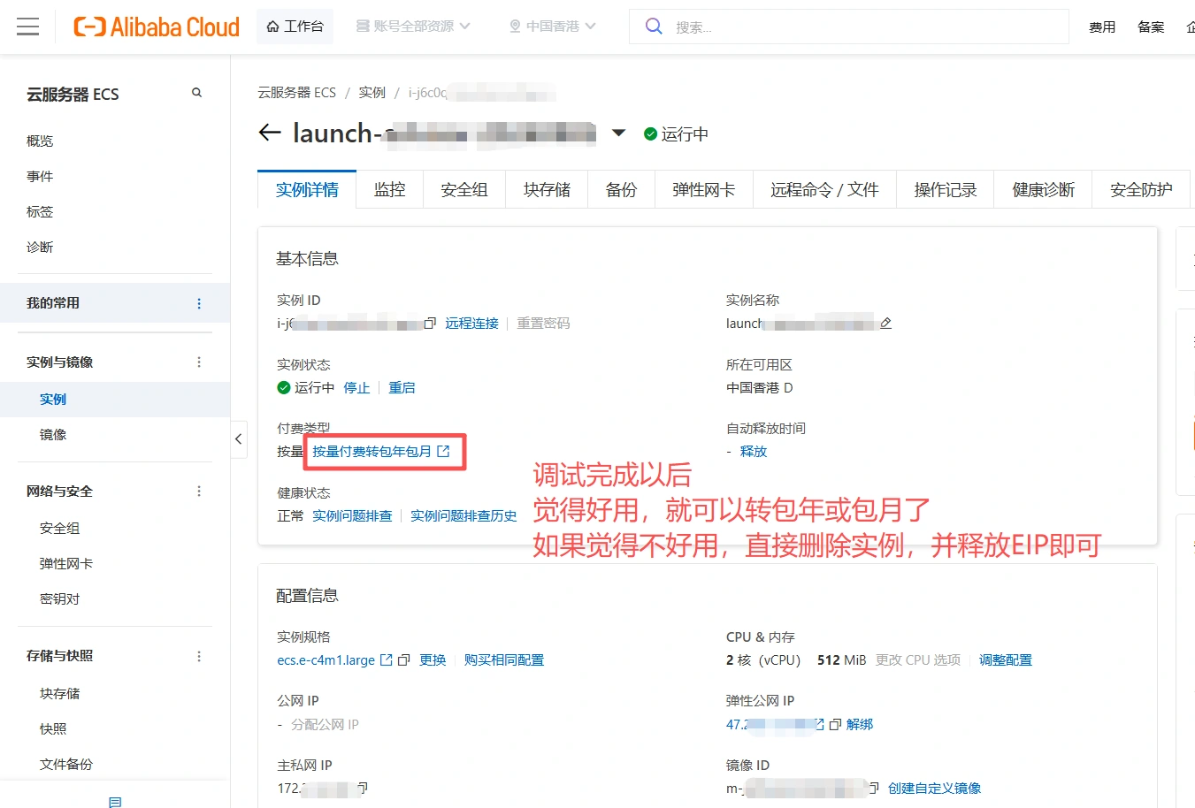Click 调整配置 in CPU & 内存
This screenshot has height=808, width=1195.
pos(1006,660)
